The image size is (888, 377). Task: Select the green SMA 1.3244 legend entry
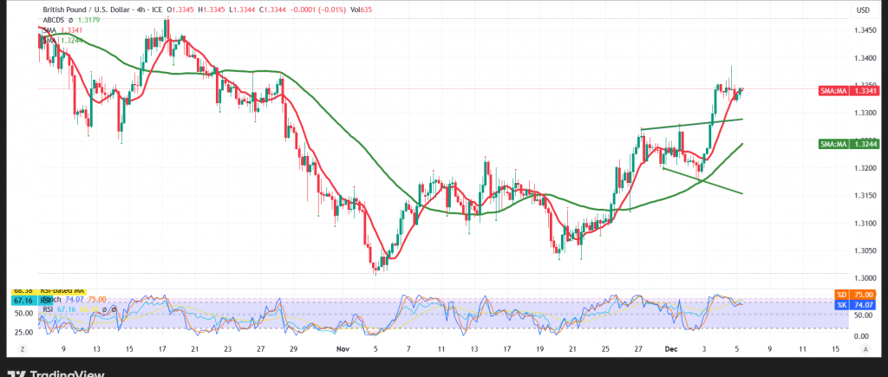(x=68, y=40)
